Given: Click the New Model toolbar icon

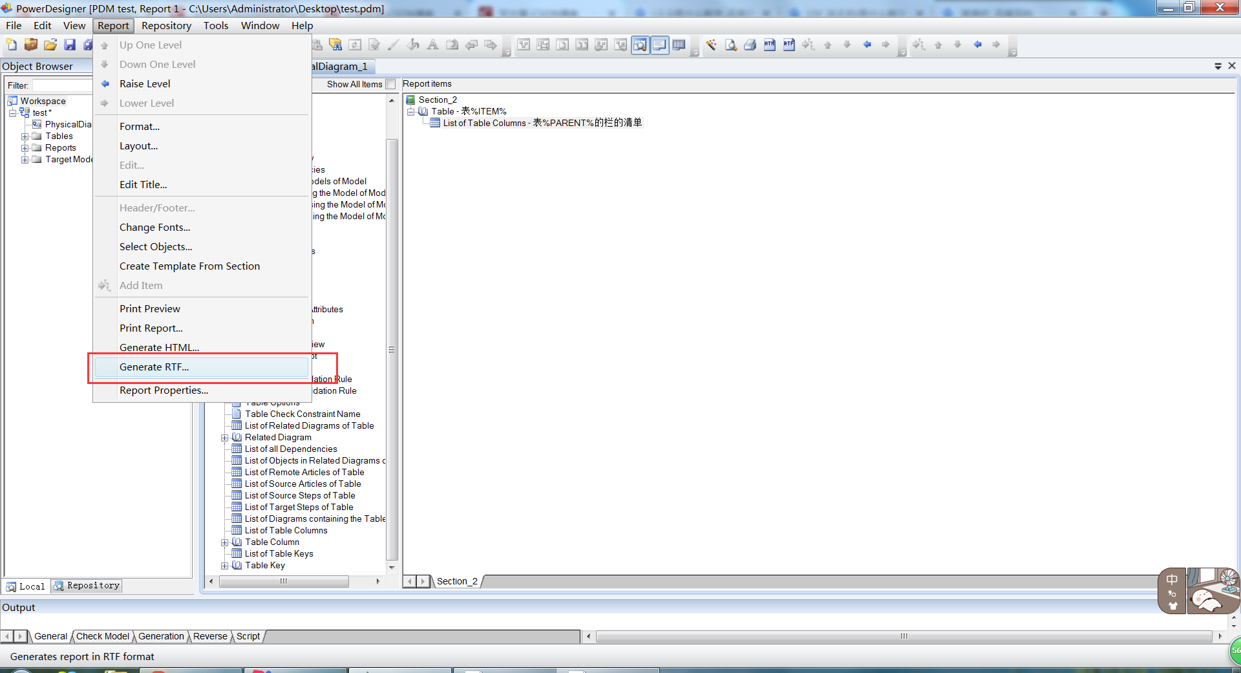Looking at the screenshot, I should pyautogui.click(x=12, y=45).
